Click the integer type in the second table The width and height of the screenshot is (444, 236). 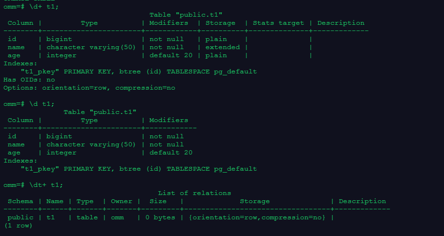[62, 153]
